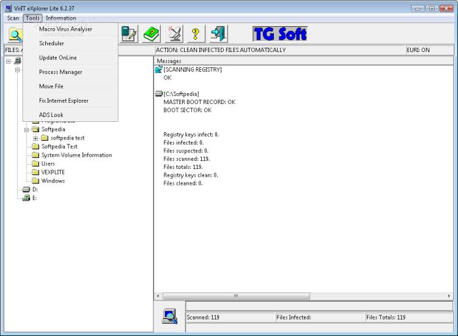Screen dimensions: 458x336
Task: Select the E: drive label
Action: point(34,198)
